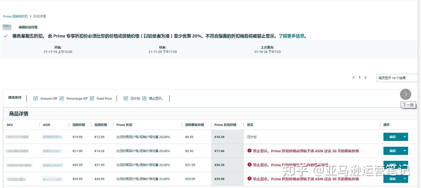Click the 状态 column header
Image resolution: width=421 pixels, height=188 pixels.
[250, 125]
